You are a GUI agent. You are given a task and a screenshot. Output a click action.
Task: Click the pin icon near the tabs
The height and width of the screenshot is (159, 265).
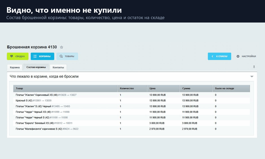tap(254, 67)
